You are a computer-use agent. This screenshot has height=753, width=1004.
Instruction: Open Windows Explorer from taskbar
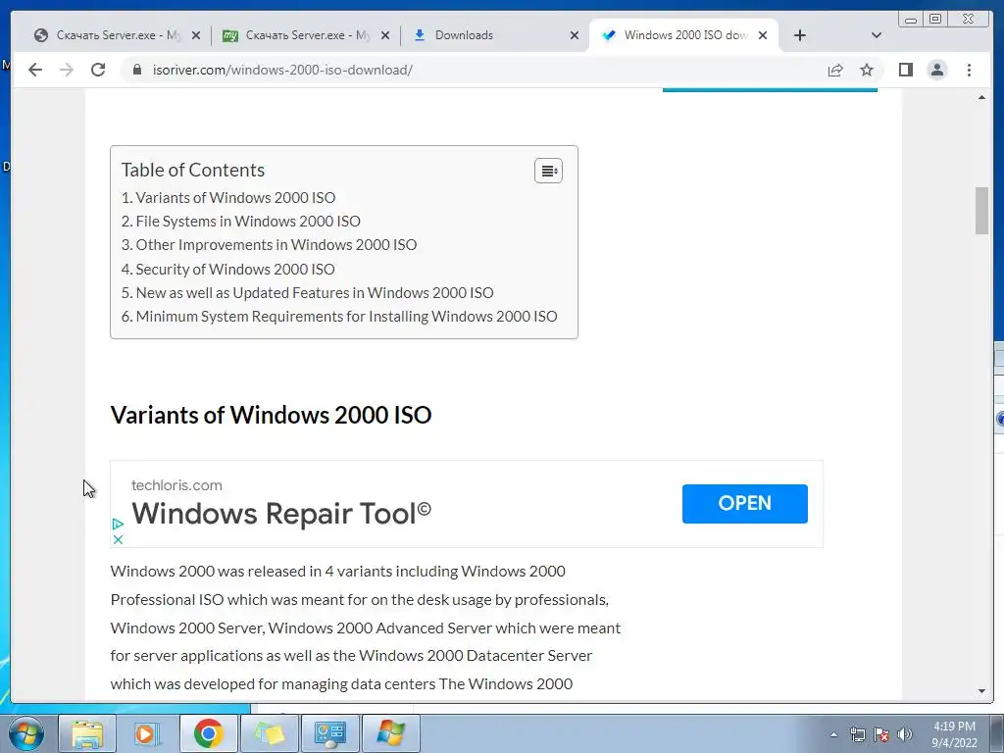(87, 733)
